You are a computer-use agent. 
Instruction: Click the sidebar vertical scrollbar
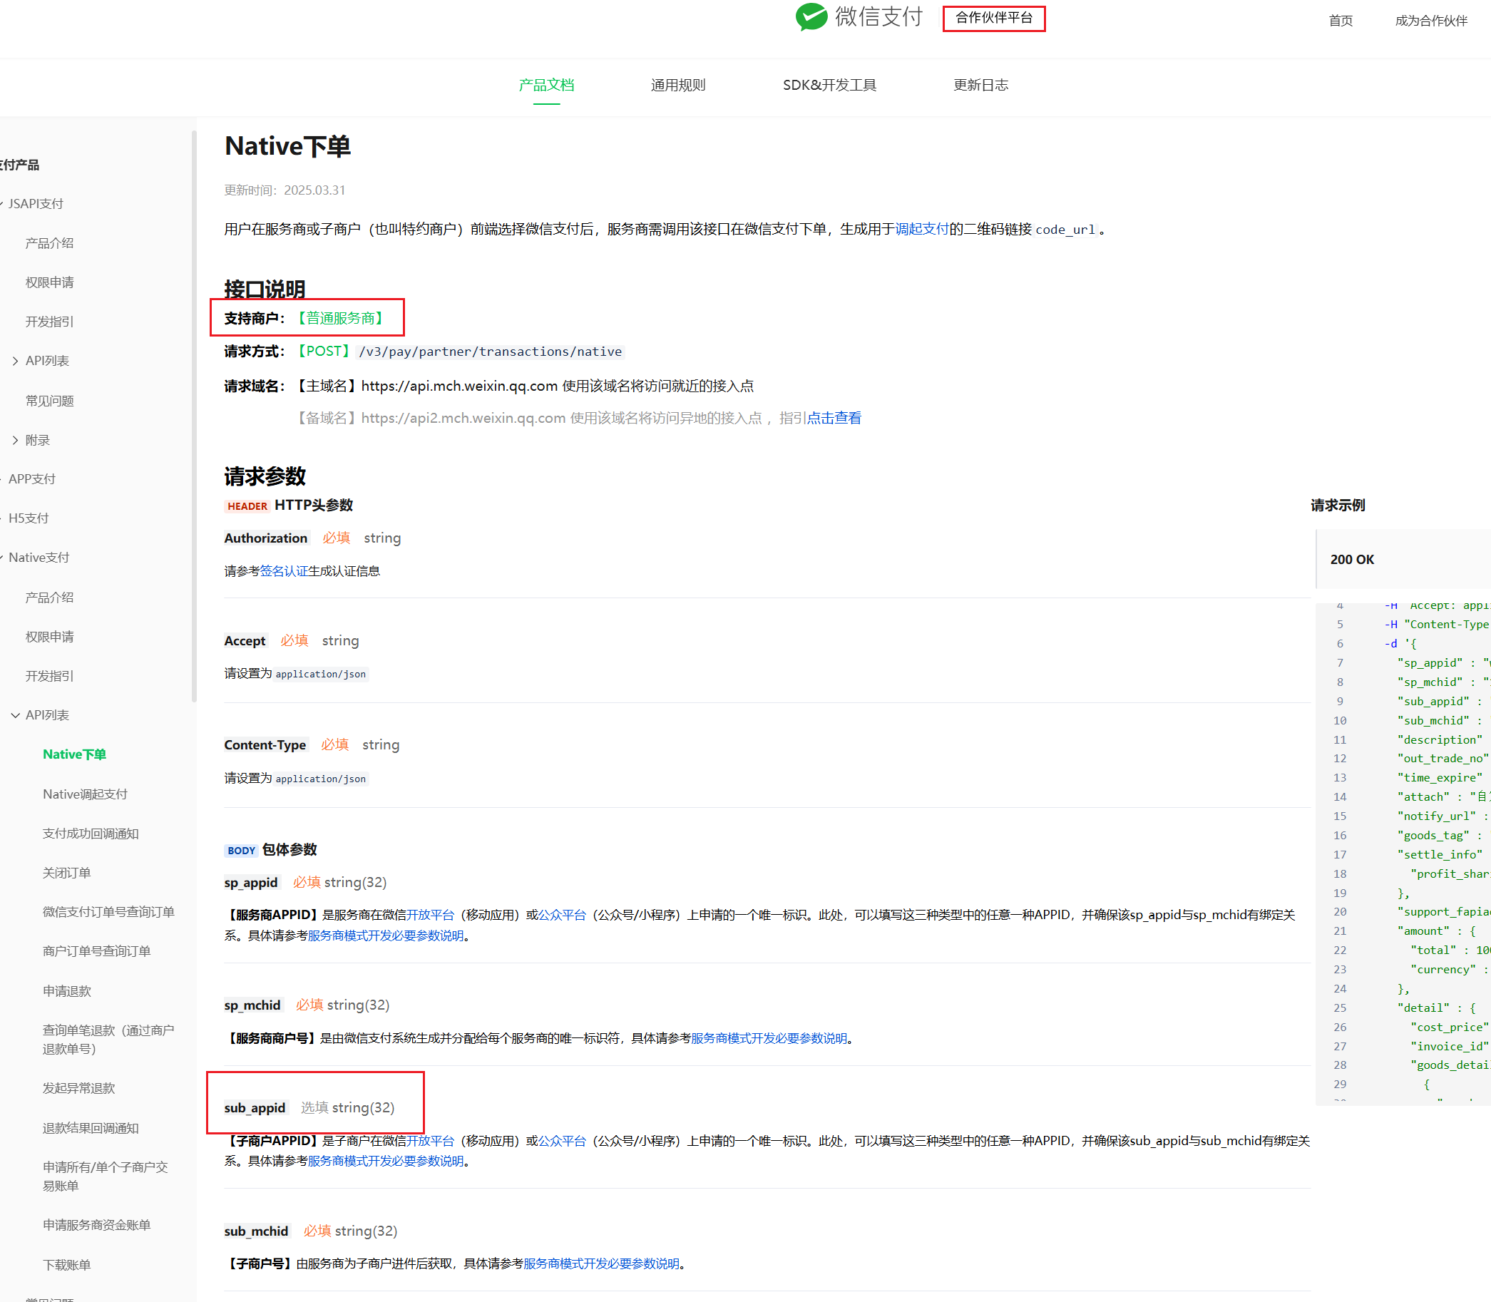click(x=194, y=416)
